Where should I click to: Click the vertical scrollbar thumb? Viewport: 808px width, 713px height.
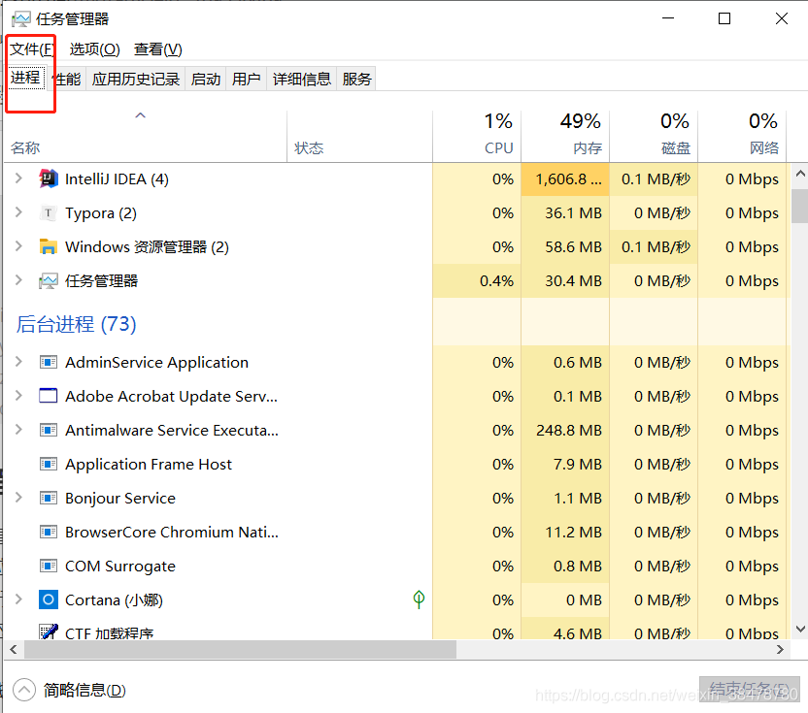coord(800,206)
